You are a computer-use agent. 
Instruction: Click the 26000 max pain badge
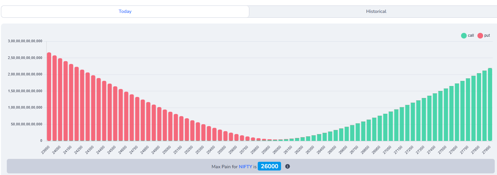269,166
